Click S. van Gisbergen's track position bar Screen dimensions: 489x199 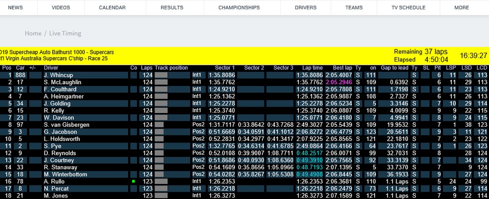[x=159, y=125]
